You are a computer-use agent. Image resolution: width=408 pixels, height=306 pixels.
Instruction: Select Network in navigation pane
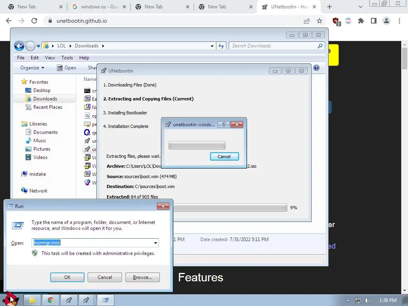coord(34,191)
